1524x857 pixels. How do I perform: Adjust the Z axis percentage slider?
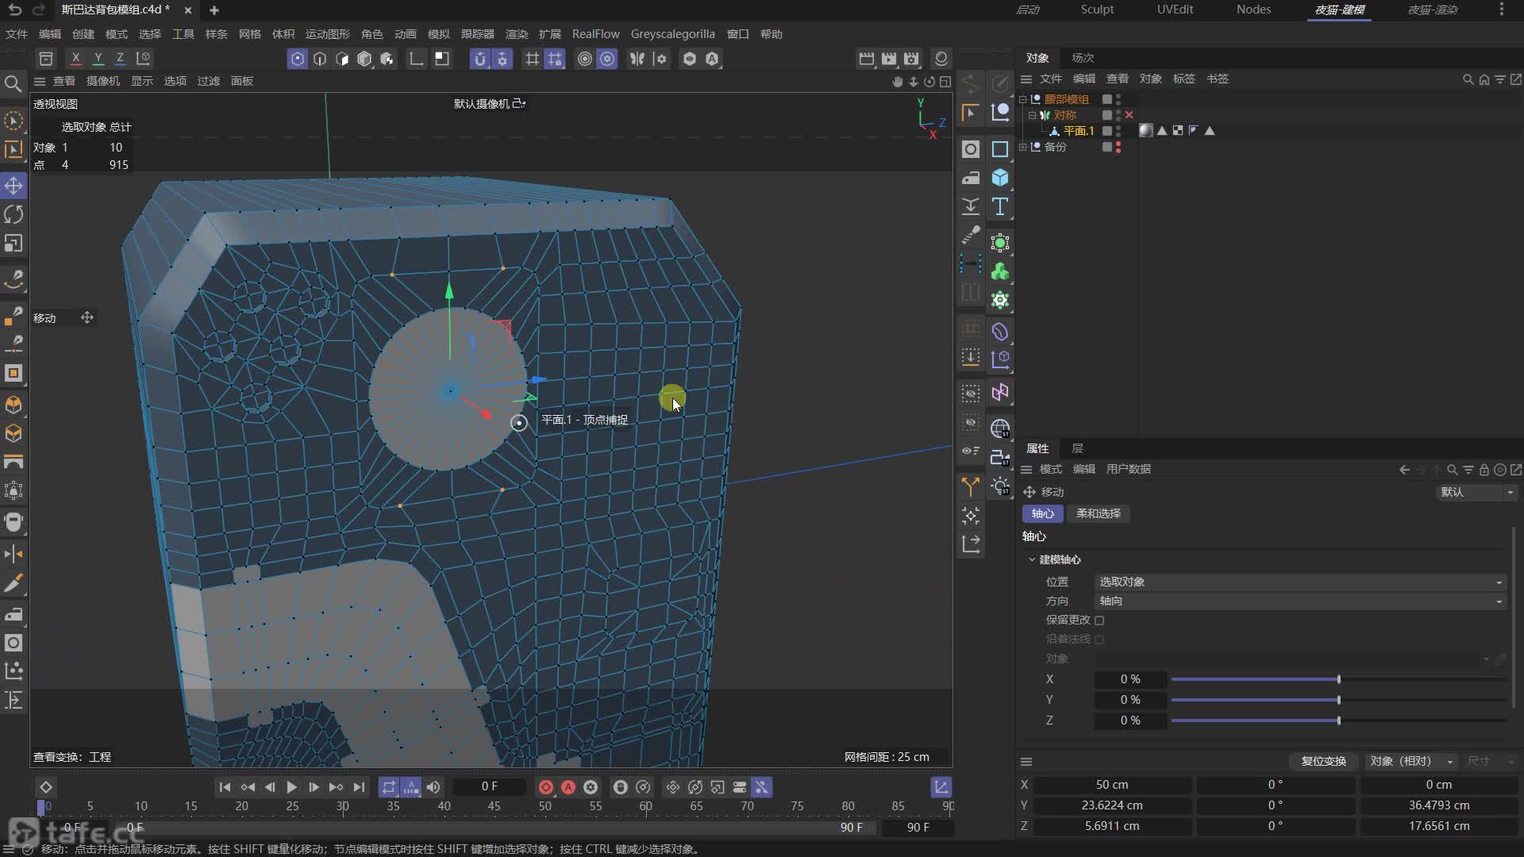point(1338,721)
